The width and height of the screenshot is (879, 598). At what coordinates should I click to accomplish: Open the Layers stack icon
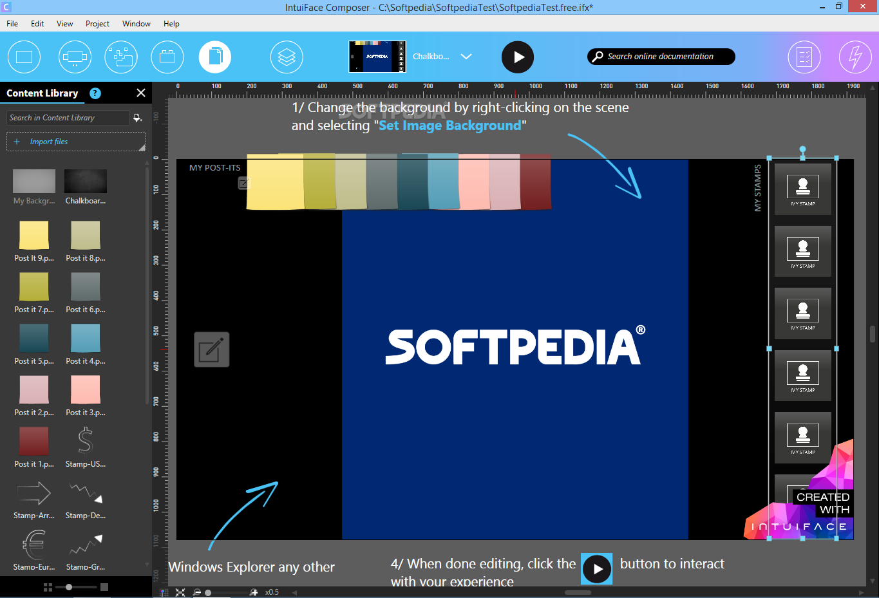(x=287, y=57)
